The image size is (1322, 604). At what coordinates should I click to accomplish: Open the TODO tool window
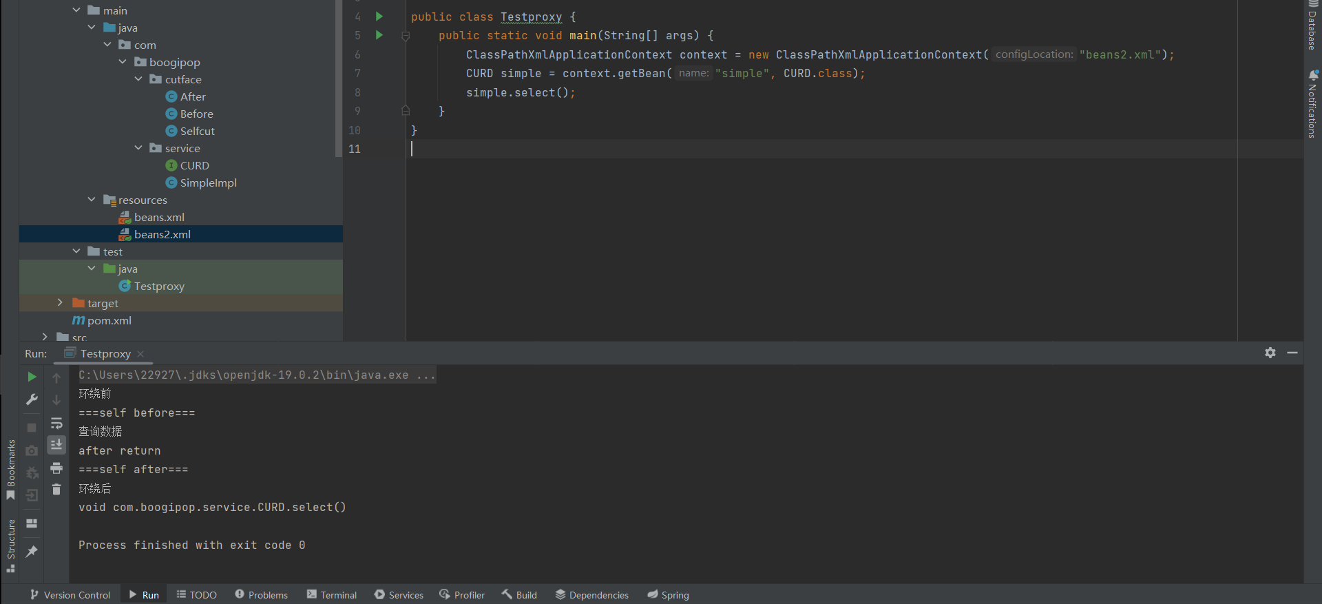[197, 595]
